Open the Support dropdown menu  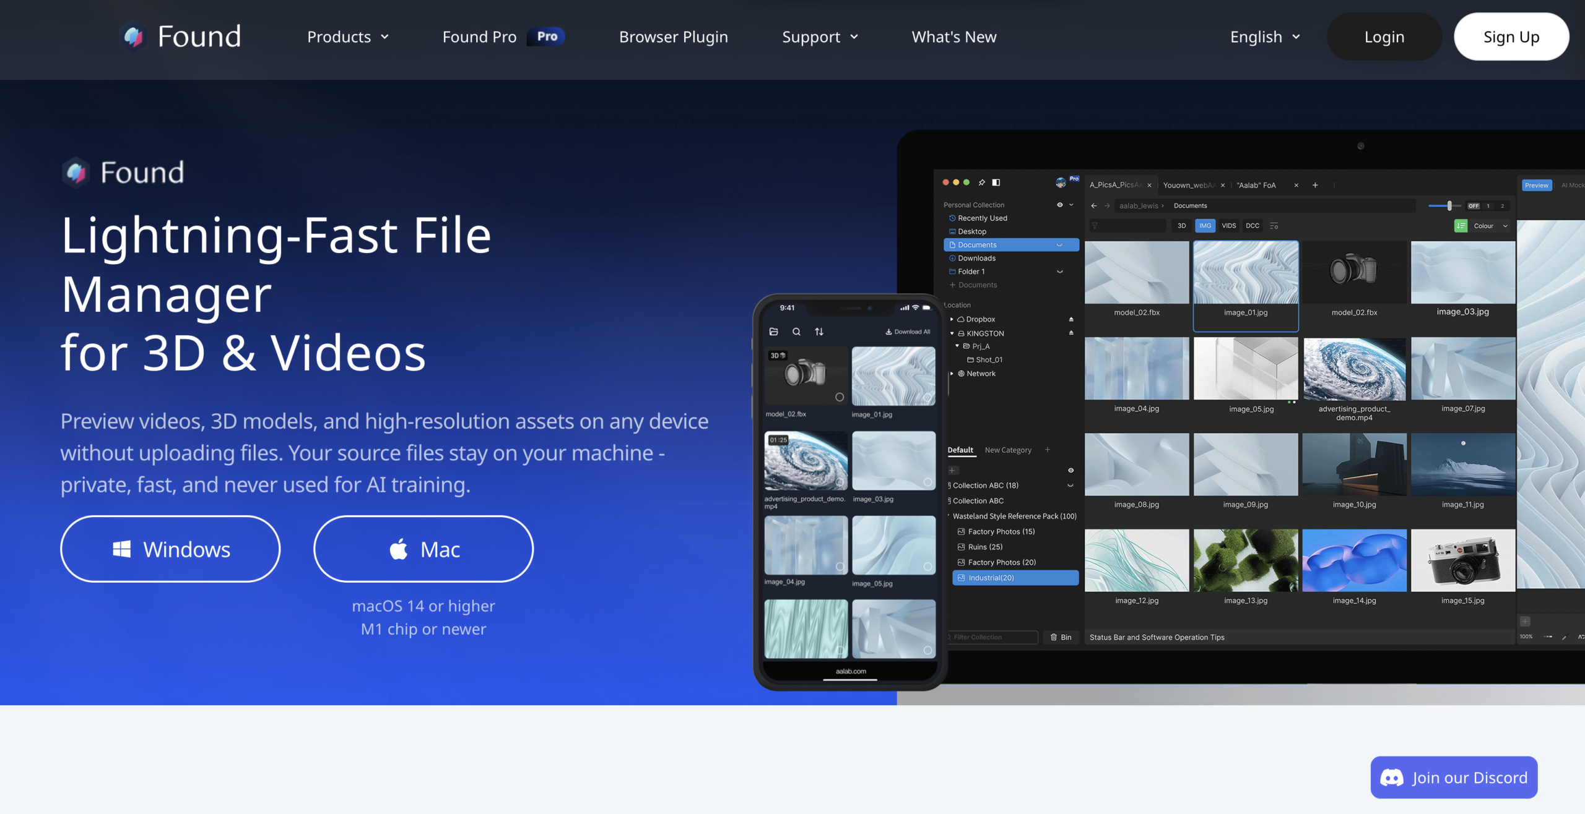820,37
